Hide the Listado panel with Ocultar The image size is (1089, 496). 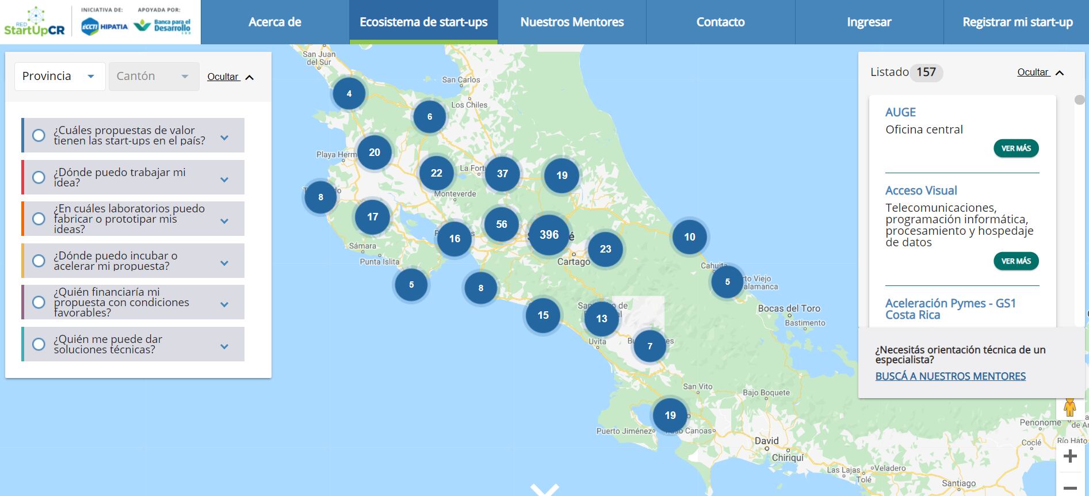[x=1040, y=73]
